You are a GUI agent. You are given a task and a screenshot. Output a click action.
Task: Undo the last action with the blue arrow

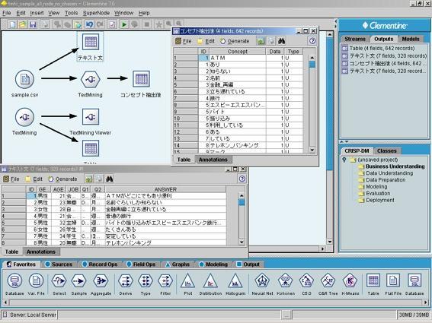coord(89,24)
